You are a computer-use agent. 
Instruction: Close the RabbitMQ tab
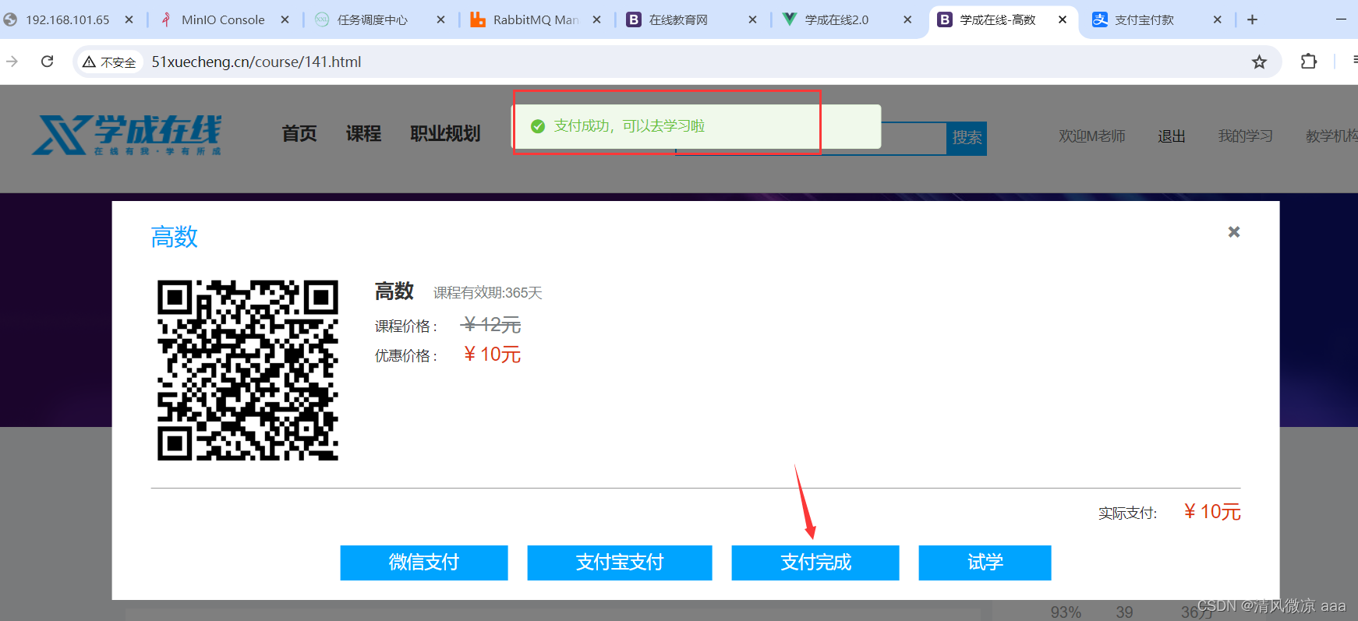(x=596, y=19)
